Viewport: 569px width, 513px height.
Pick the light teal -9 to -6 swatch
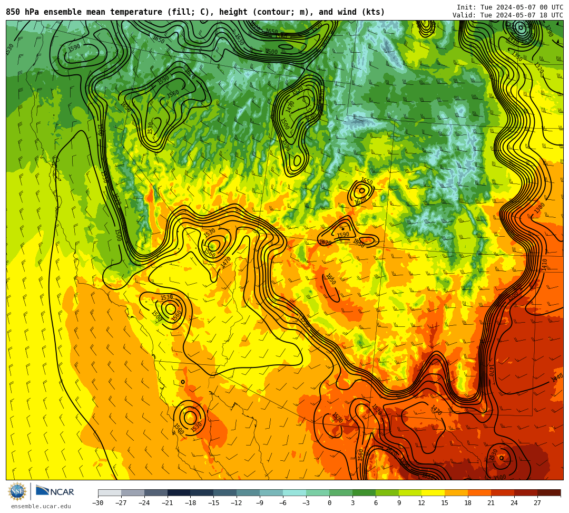271,492
